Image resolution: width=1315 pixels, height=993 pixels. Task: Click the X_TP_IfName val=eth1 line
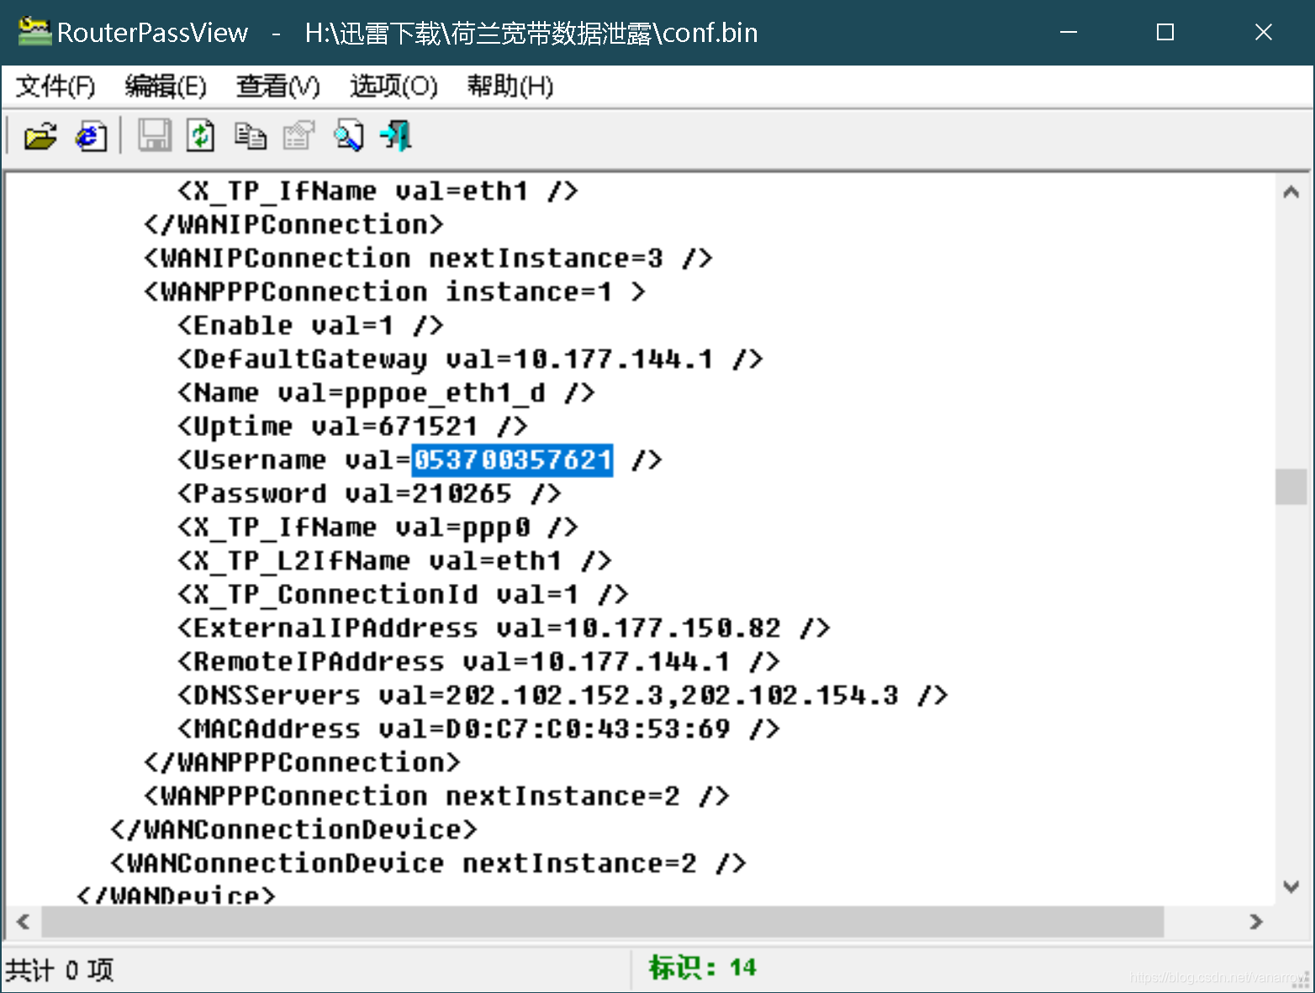pos(378,192)
